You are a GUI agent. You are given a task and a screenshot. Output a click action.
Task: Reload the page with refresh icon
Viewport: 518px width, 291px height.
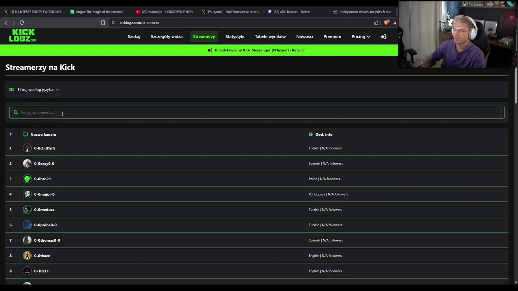click(x=22, y=23)
